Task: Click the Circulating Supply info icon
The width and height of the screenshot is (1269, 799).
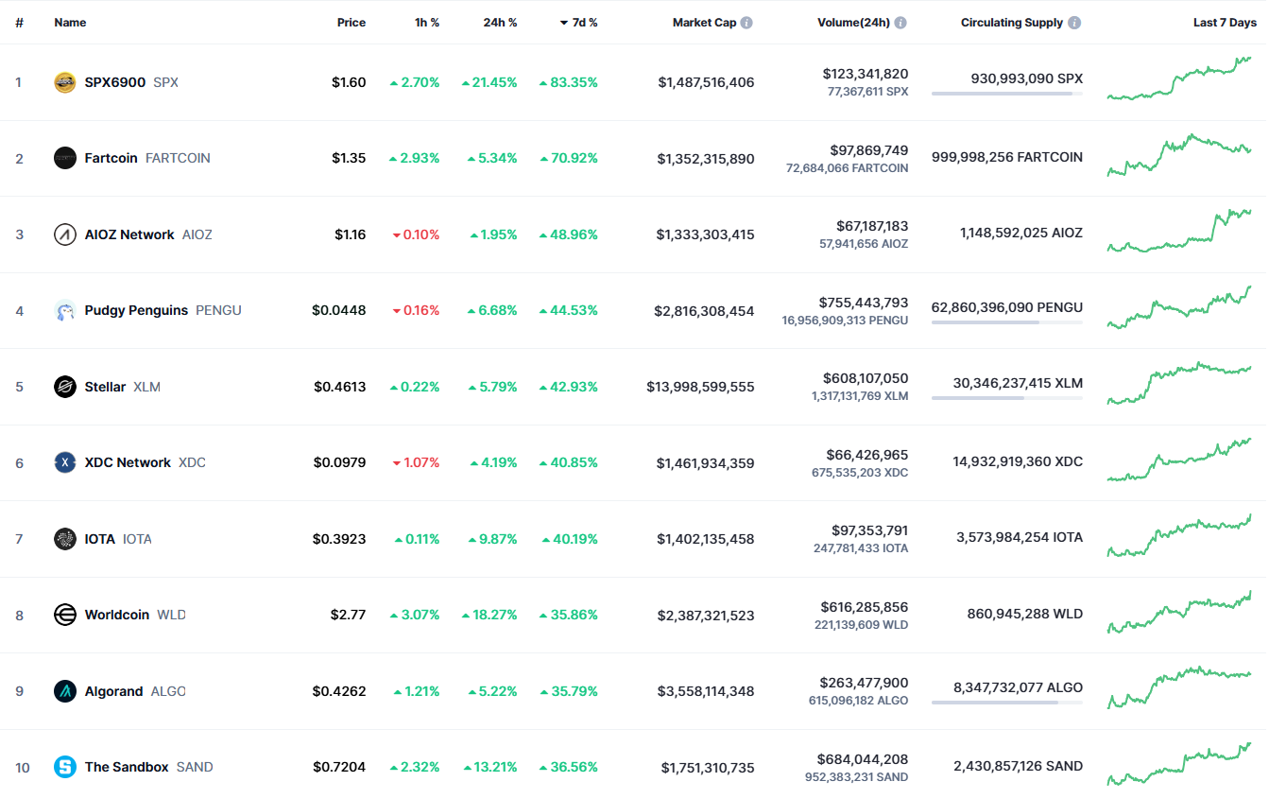Action: pyautogui.click(x=1074, y=23)
